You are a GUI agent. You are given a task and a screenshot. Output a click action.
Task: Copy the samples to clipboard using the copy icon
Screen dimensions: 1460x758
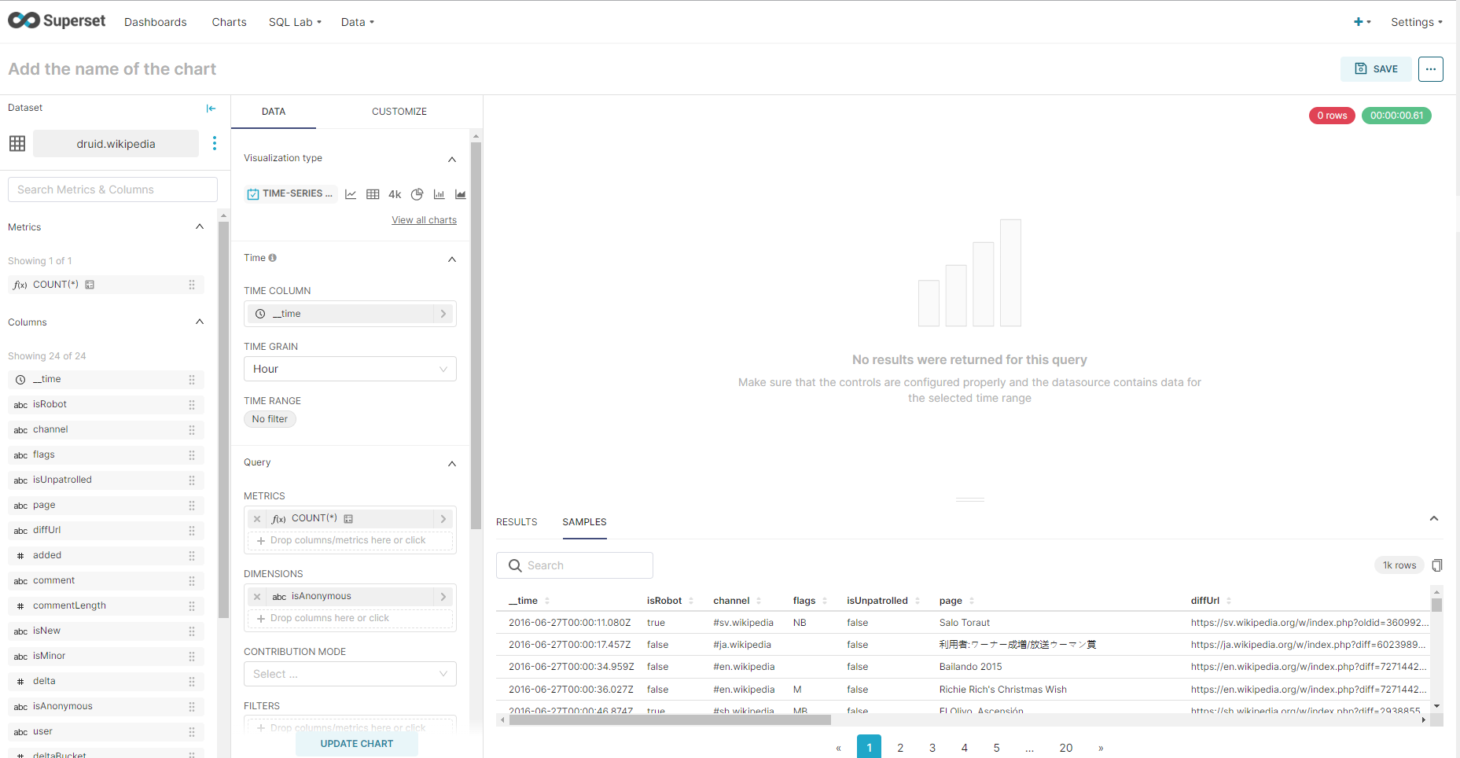(1437, 565)
